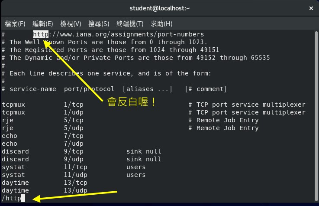This screenshot has width=319, height=206.
Task: Open the 編輯(E) menu
Action: (43, 23)
